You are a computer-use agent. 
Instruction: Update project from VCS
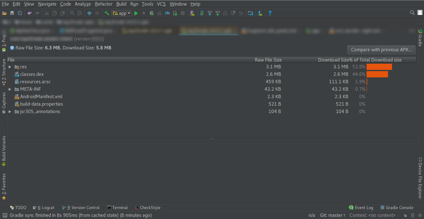210,13
